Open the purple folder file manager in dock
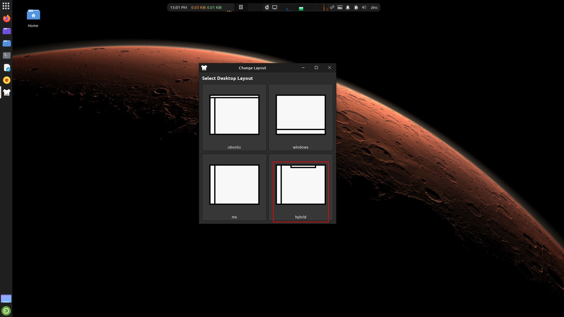This screenshot has width=564, height=317. coord(6,31)
